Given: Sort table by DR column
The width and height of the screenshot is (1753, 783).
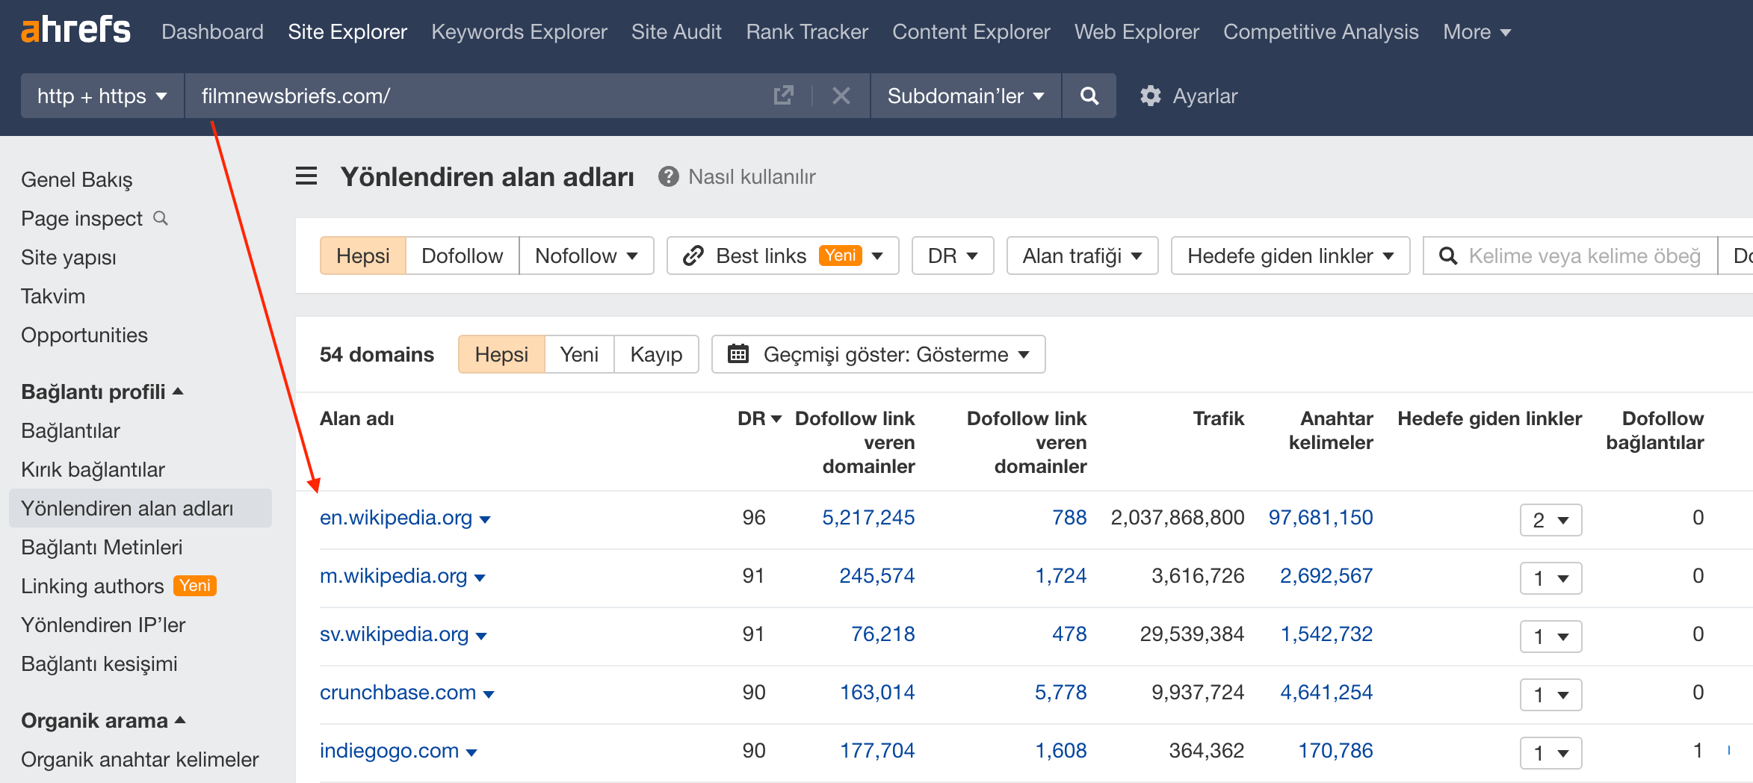Looking at the screenshot, I should [759, 418].
